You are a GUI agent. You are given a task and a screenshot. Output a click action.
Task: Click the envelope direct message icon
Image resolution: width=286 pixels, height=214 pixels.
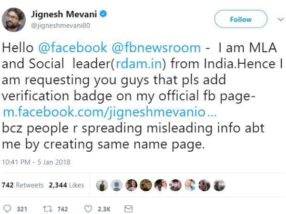tap(128, 209)
